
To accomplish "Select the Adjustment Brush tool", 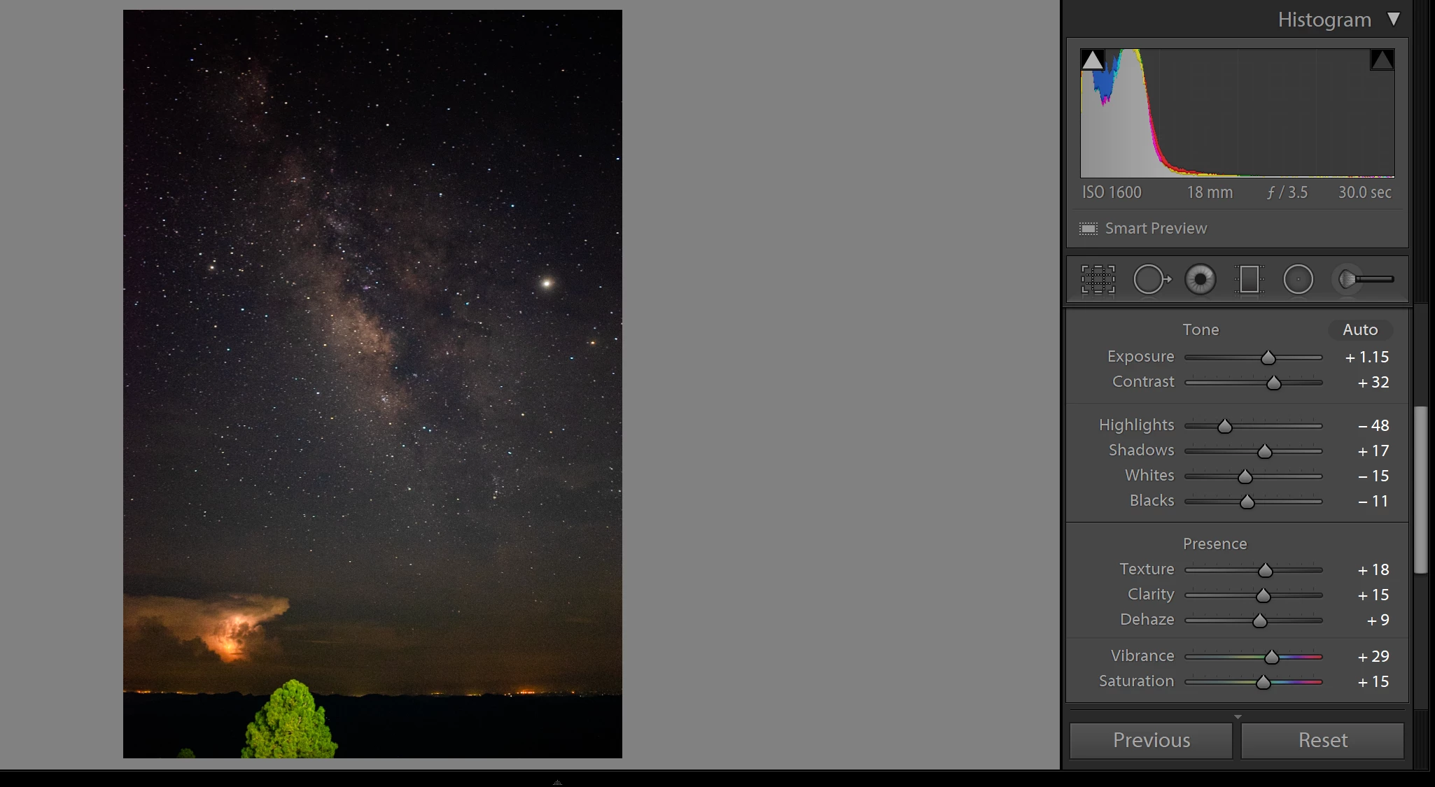I will point(1365,280).
